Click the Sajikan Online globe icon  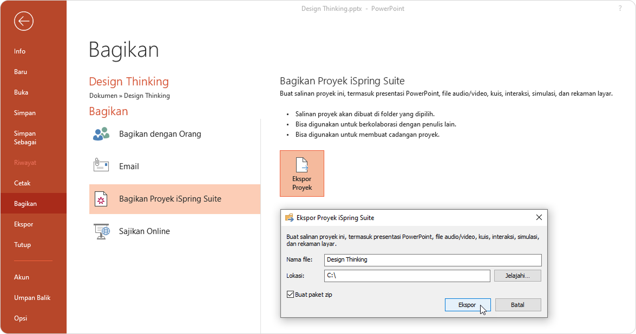point(101,231)
